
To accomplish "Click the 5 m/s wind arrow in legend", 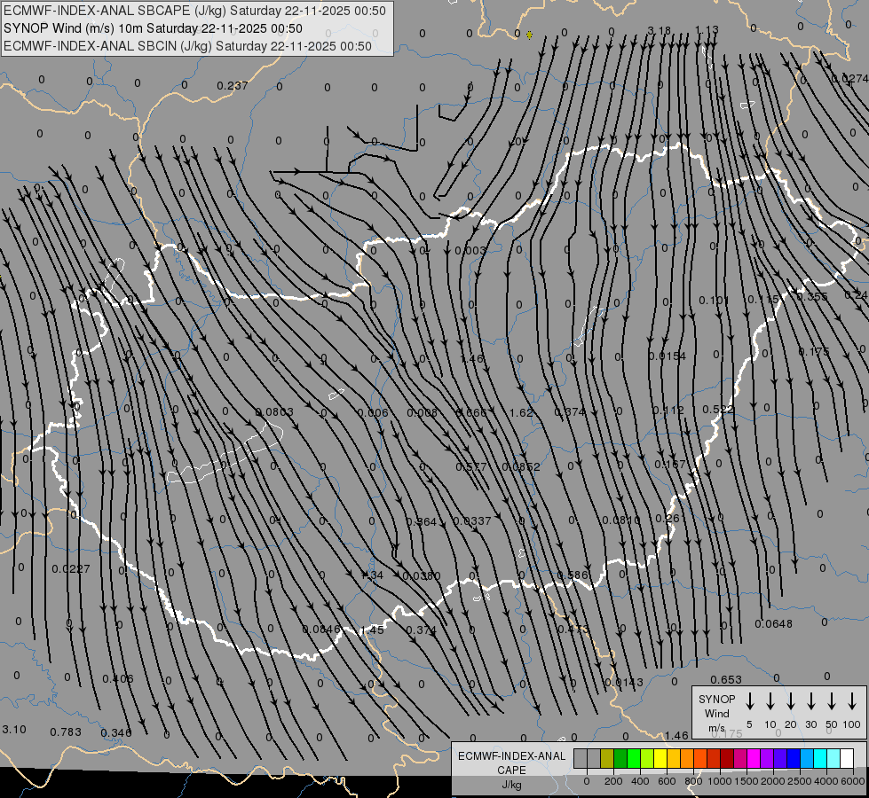I will click(x=749, y=701).
